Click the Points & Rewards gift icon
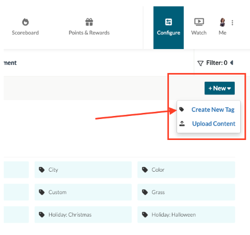This screenshot has height=235, width=250. pyautogui.click(x=89, y=22)
